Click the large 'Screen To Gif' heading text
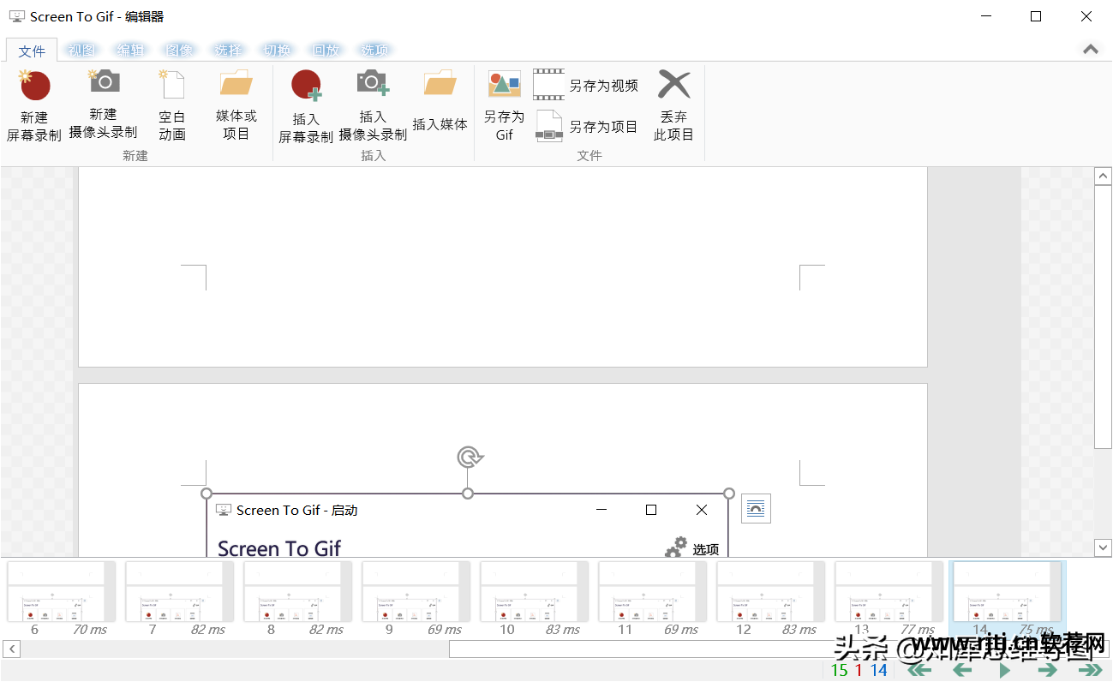 (x=279, y=548)
